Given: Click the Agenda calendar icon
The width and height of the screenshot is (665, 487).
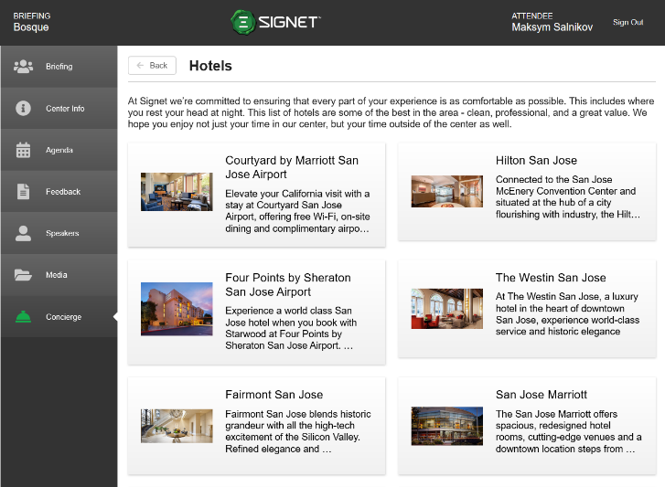Looking at the screenshot, I should click(x=24, y=150).
